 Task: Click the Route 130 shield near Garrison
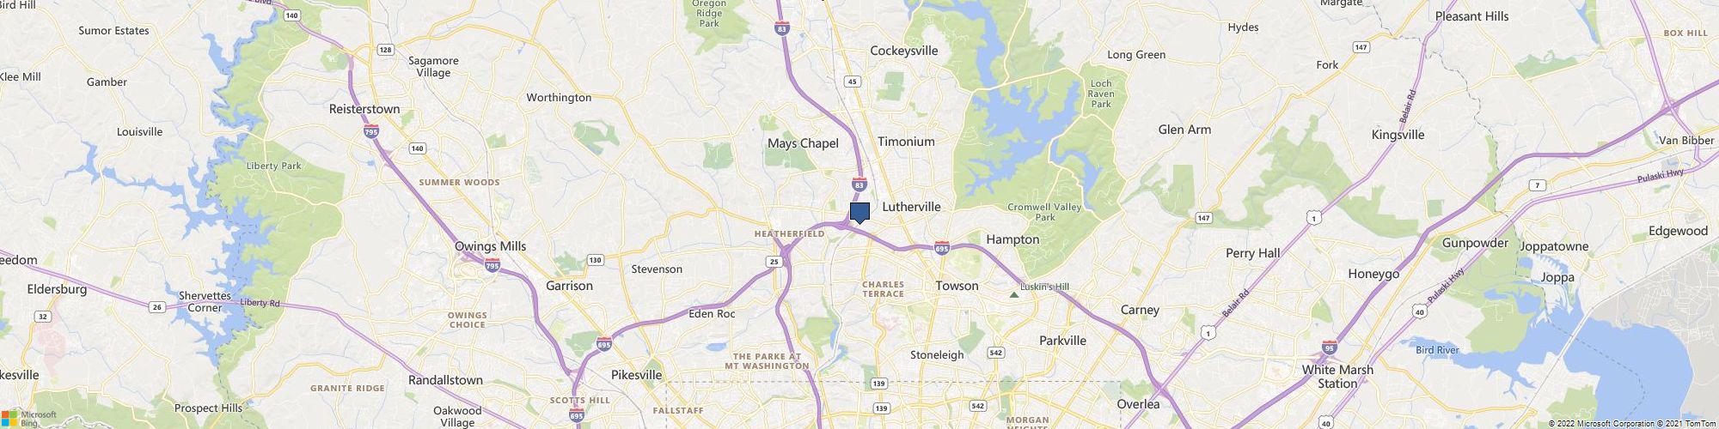[x=594, y=260]
